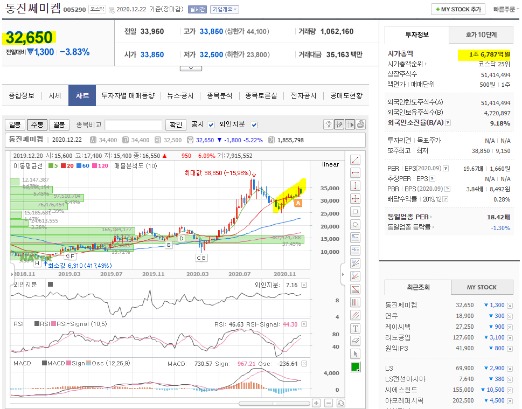Toggle the drawing tools pencil icon
This screenshot has height=409, width=522.
click(339, 124)
